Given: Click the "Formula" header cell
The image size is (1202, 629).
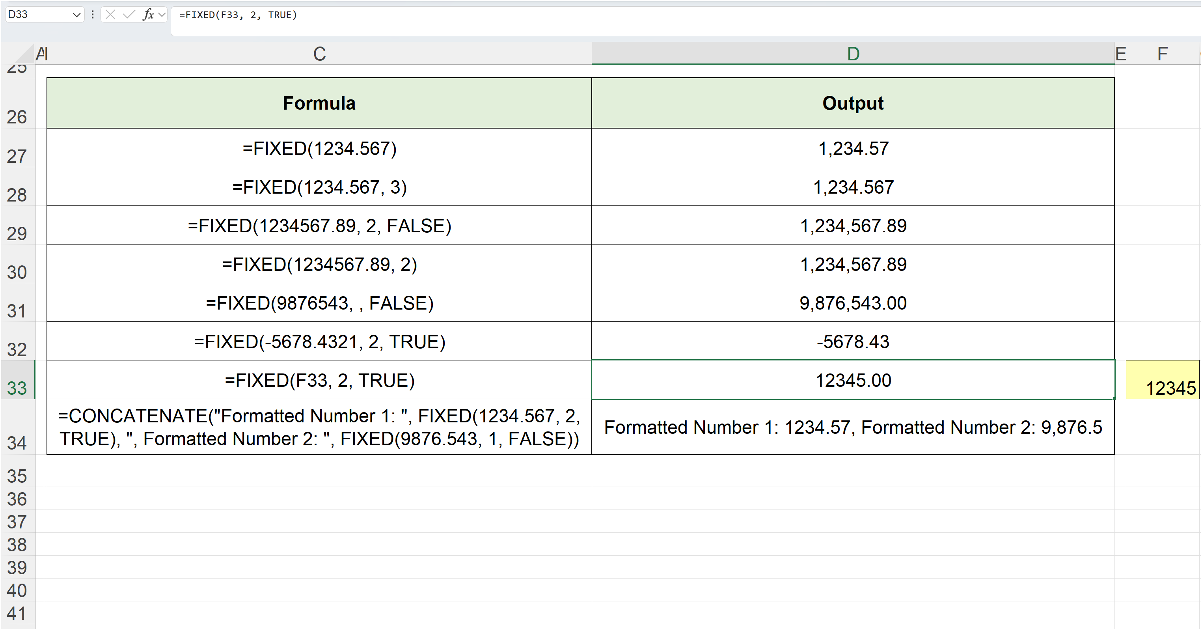Looking at the screenshot, I should point(319,103).
